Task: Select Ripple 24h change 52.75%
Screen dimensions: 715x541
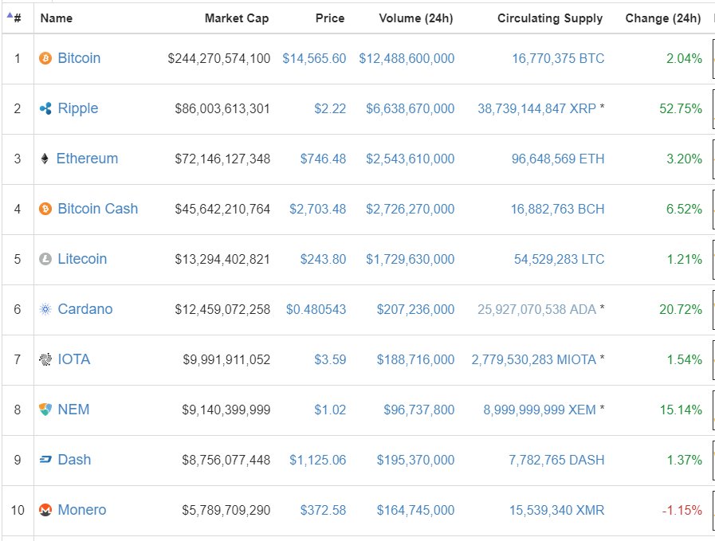Action: click(x=681, y=108)
